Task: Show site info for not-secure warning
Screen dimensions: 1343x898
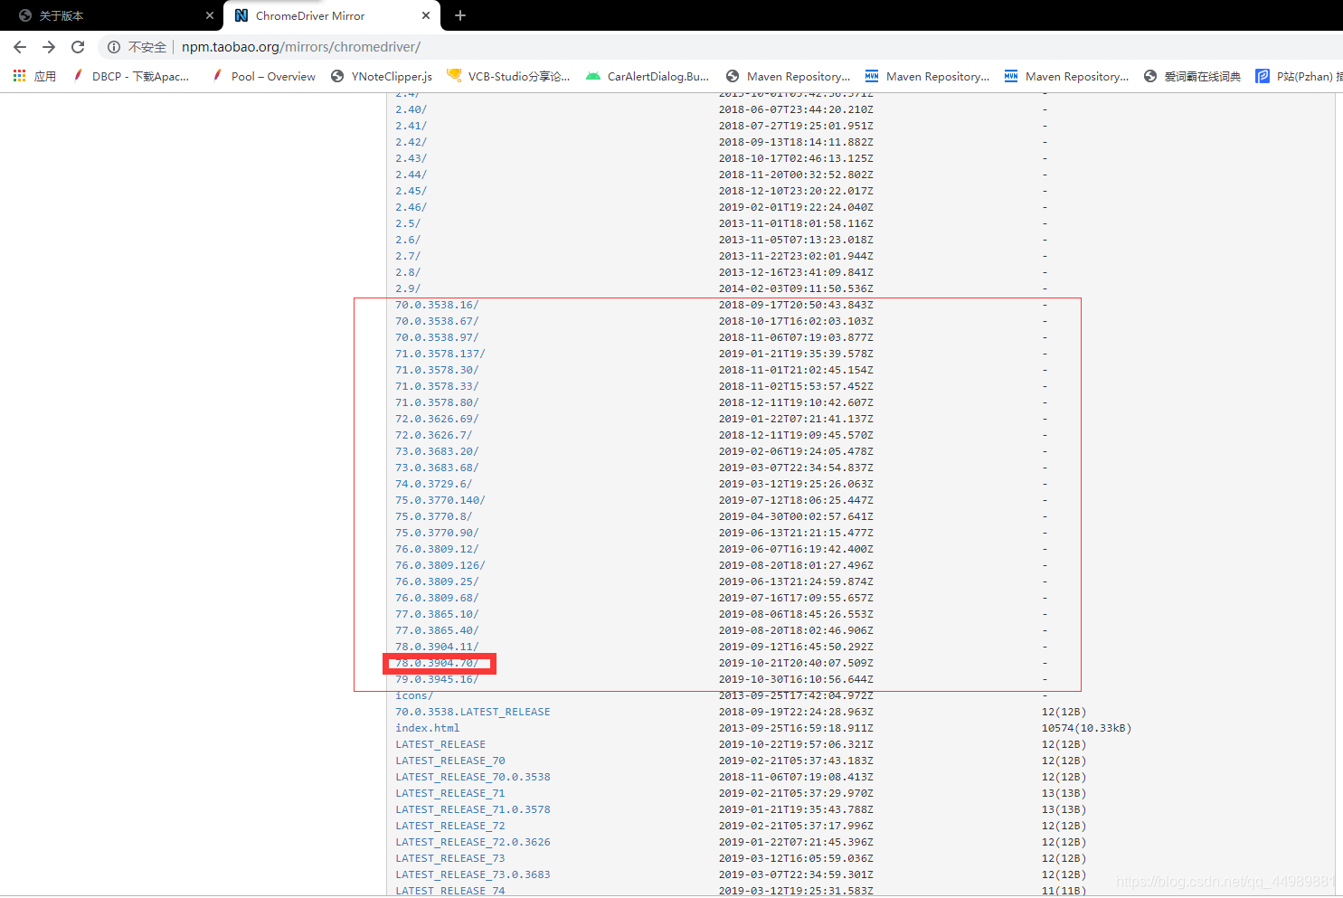Action: tap(137, 47)
